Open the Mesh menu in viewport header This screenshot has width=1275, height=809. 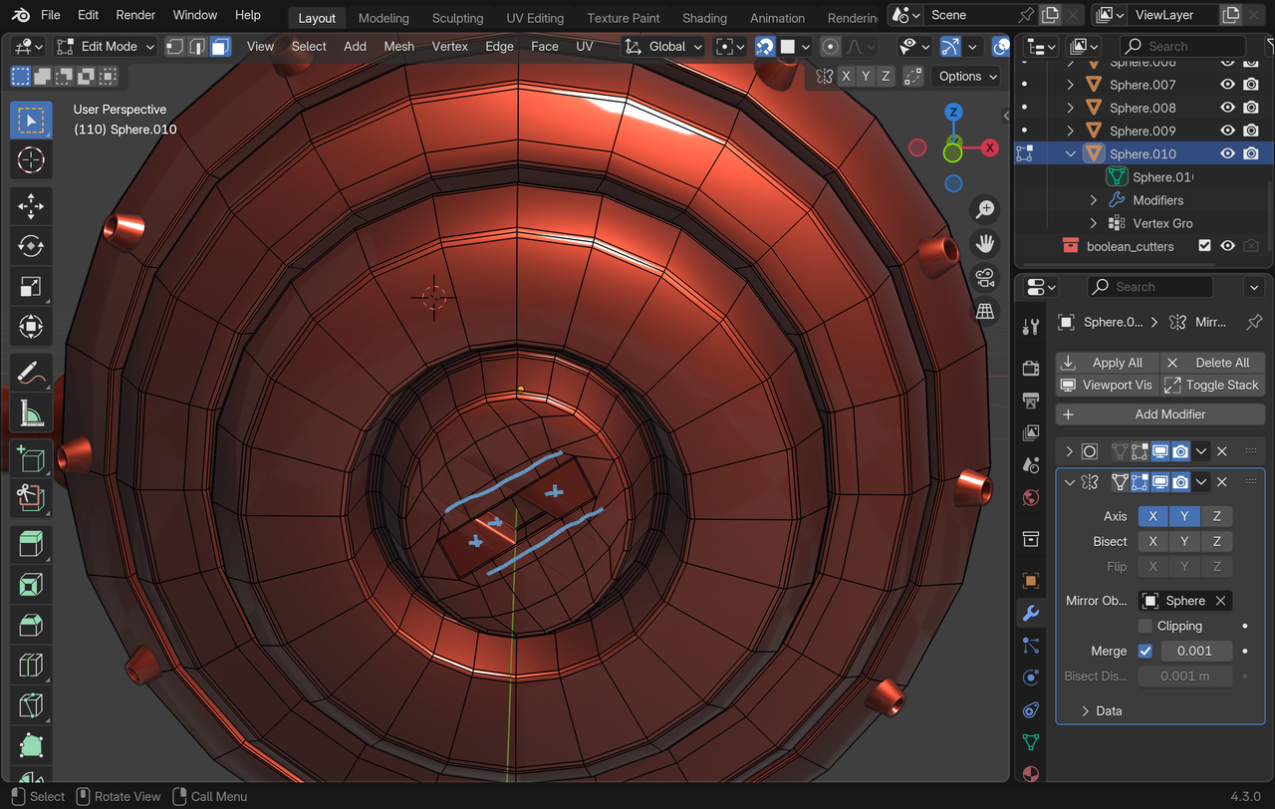coord(398,47)
